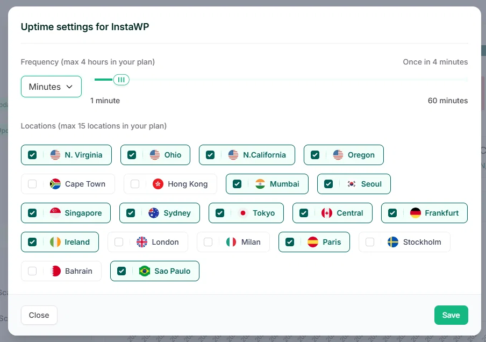
Task: Uncheck the Singapore location checkbox
Action: (x=32, y=213)
